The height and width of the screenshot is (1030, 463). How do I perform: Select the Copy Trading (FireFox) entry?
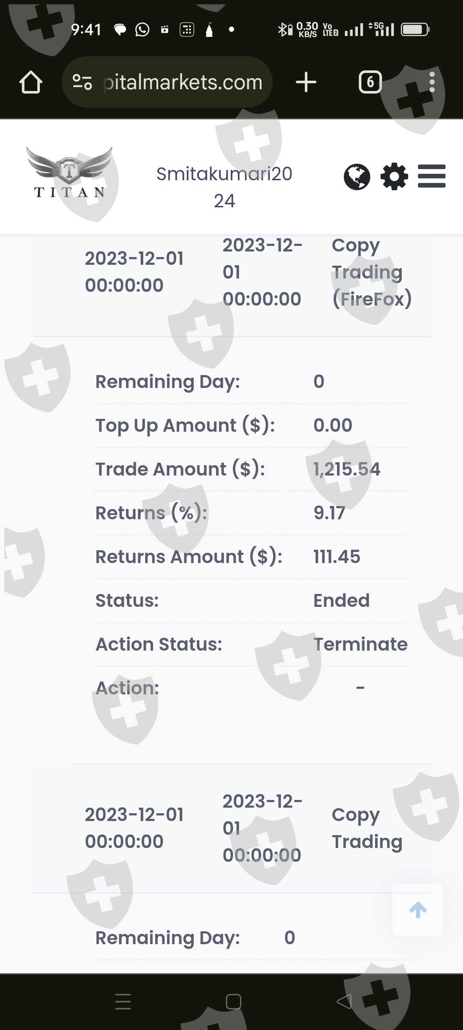point(371,272)
